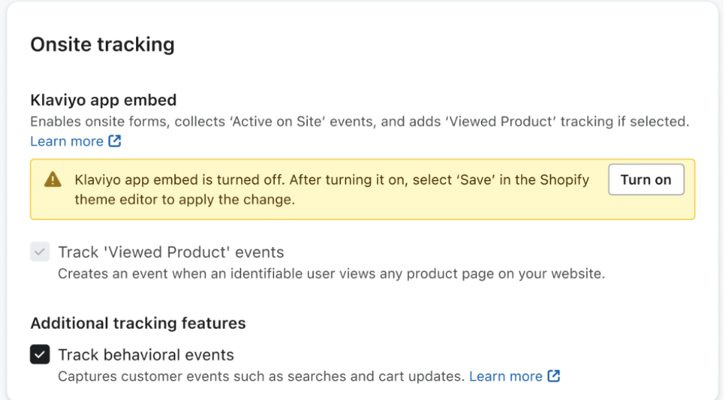
Task: Uncheck the Track behavioral events checkbox
Action: (40, 355)
